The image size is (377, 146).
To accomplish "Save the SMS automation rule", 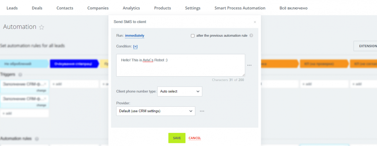I will pyautogui.click(x=177, y=138).
